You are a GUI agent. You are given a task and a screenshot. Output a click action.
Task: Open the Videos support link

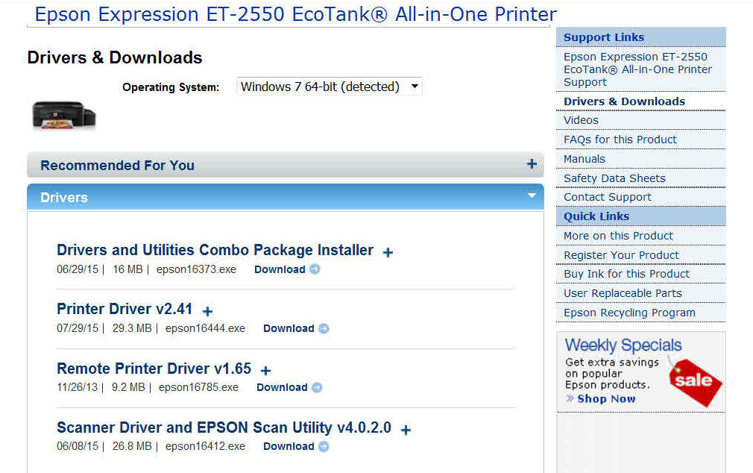[581, 120]
